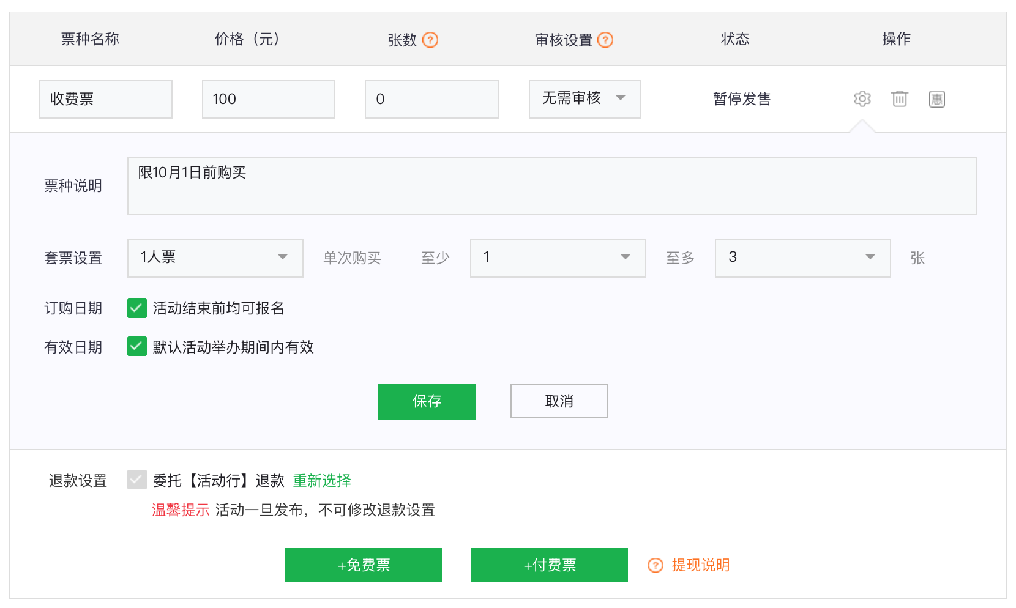Click the 委托【活动行】退款 checkbox
The height and width of the screenshot is (608, 1016).
(x=136, y=480)
